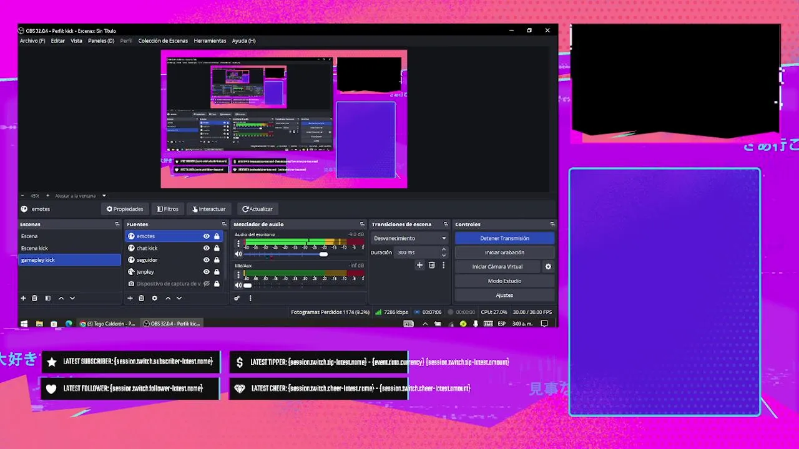The image size is (799, 449).
Task: Open the Editar menu
Action: (58, 41)
